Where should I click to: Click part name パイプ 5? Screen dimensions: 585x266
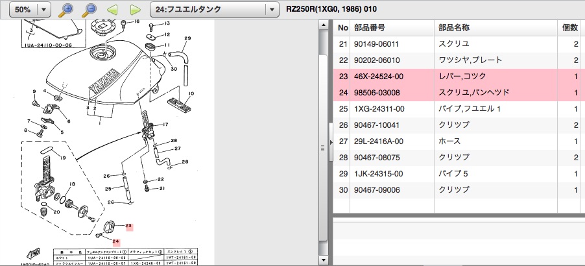(x=453, y=174)
